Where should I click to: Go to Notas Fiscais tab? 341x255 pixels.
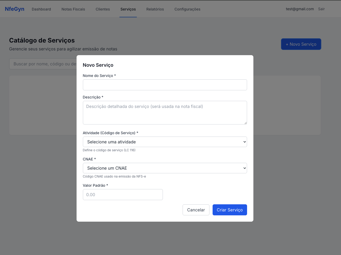tap(73, 9)
